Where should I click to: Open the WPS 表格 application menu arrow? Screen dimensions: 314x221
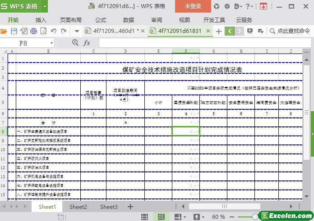pos(45,6)
